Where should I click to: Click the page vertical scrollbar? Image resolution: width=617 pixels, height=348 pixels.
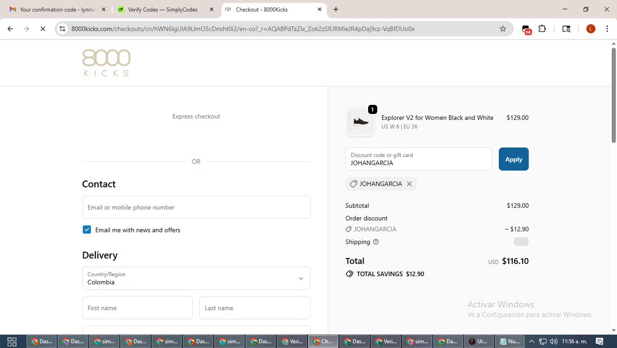614,95
